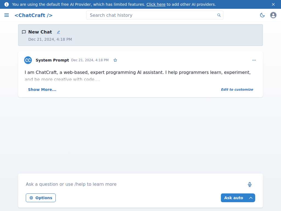Edit the New Chat title pencil
The image size is (281, 211).
click(x=58, y=32)
